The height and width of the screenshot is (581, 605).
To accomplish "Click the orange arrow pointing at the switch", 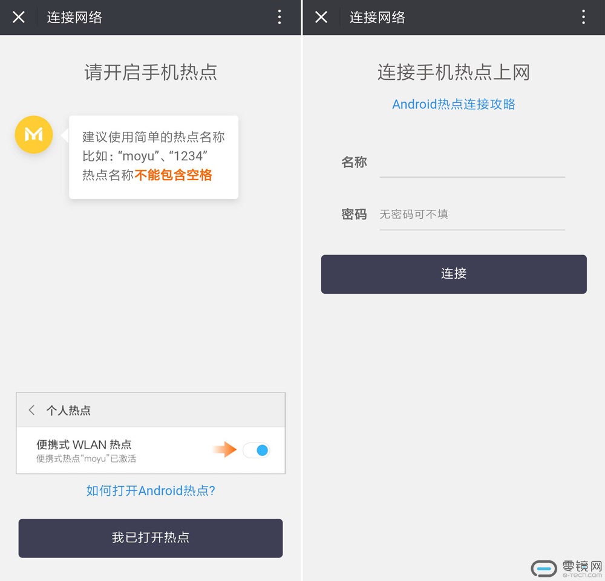I will pyautogui.click(x=224, y=449).
